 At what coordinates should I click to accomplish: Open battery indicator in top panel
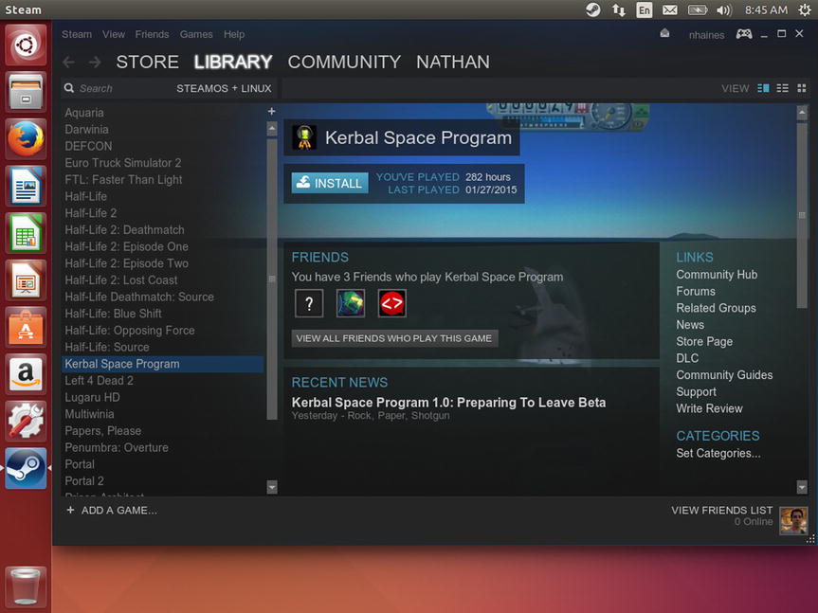698,9
